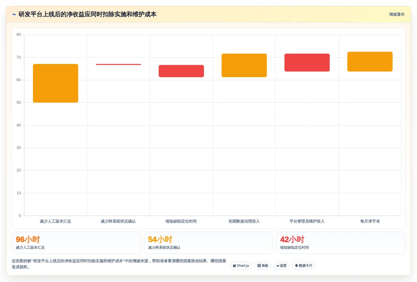Click the 42小时 value card
417x282 pixels.
[x=340, y=243]
